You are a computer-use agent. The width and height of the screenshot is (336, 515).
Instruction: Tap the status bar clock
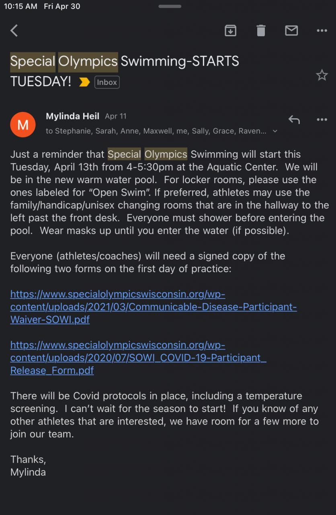pos(20,6)
